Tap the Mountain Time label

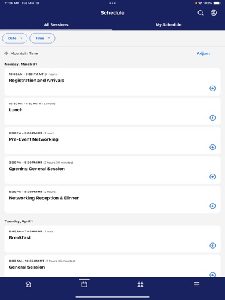[x=24, y=53]
